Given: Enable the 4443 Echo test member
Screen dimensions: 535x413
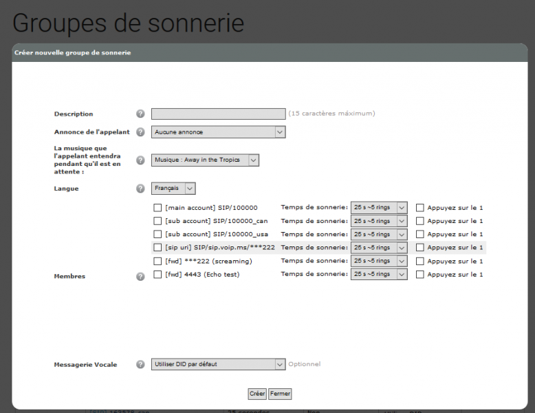Looking at the screenshot, I should coord(157,275).
